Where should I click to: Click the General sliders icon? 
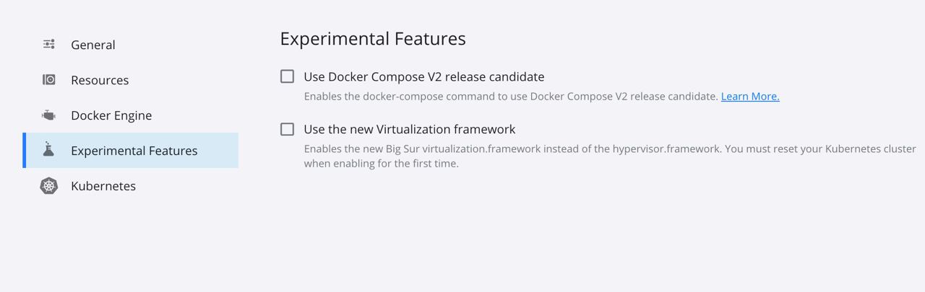(x=48, y=45)
